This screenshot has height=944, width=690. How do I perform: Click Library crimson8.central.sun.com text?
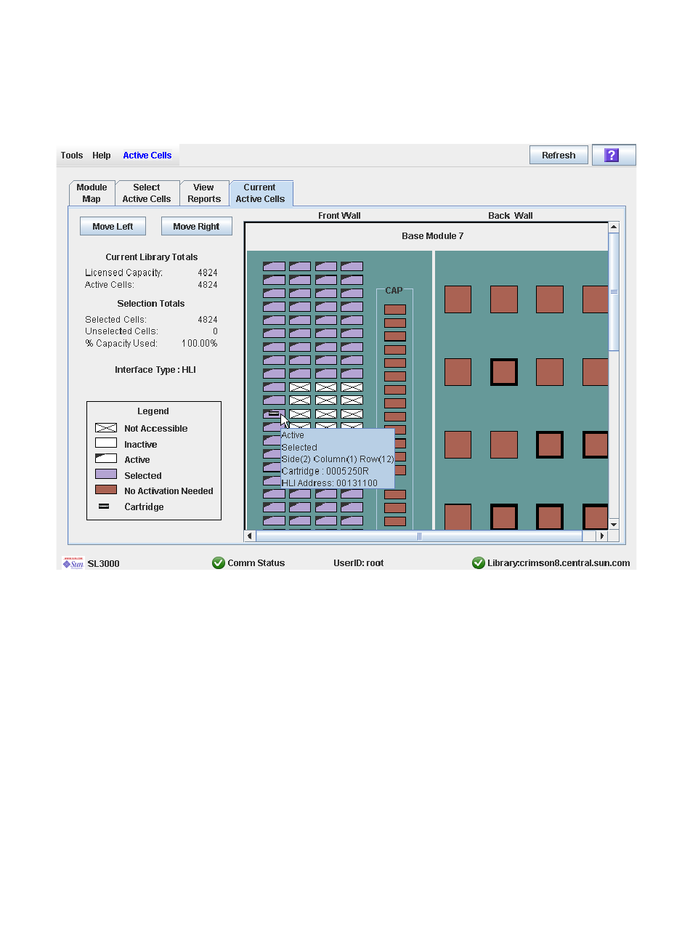click(x=559, y=563)
